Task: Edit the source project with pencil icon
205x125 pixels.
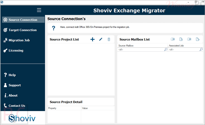Action: point(101,39)
